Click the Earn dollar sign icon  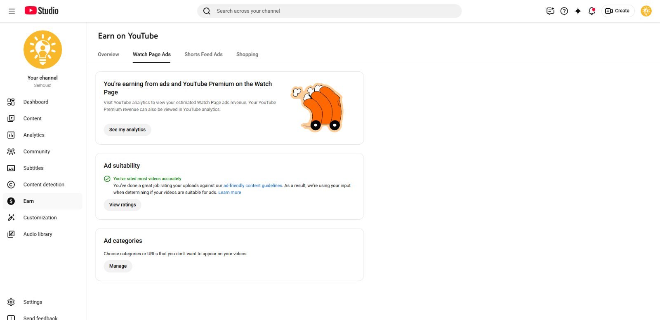(x=11, y=201)
